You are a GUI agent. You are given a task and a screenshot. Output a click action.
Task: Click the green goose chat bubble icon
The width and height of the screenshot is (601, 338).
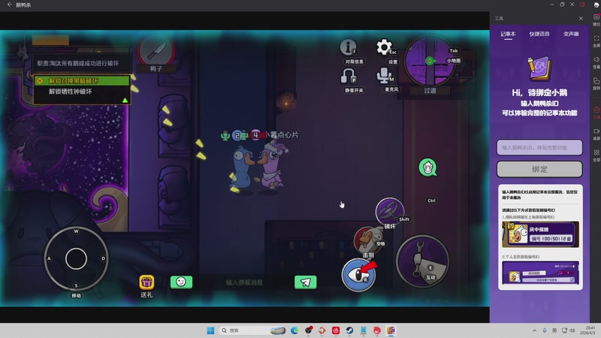coord(427,167)
